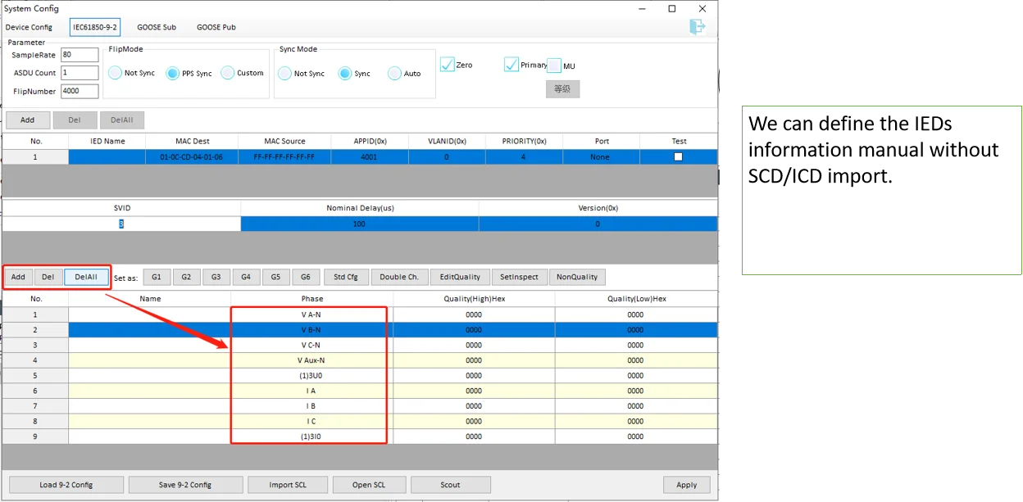
Task: Set channels as G4
Action: (x=246, y=277)
